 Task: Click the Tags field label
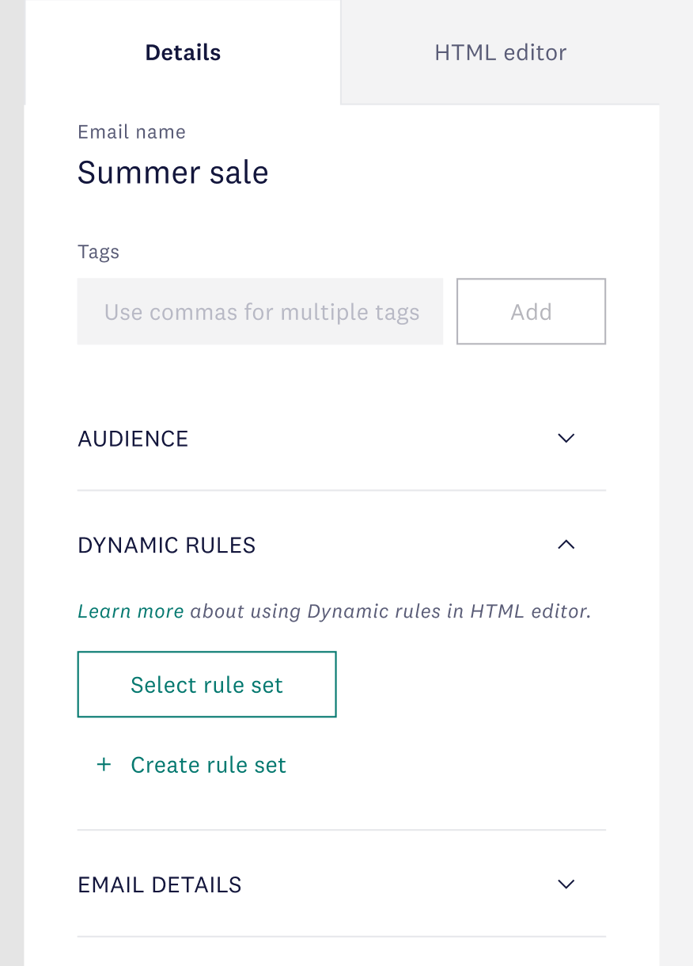tap(98, 252)
